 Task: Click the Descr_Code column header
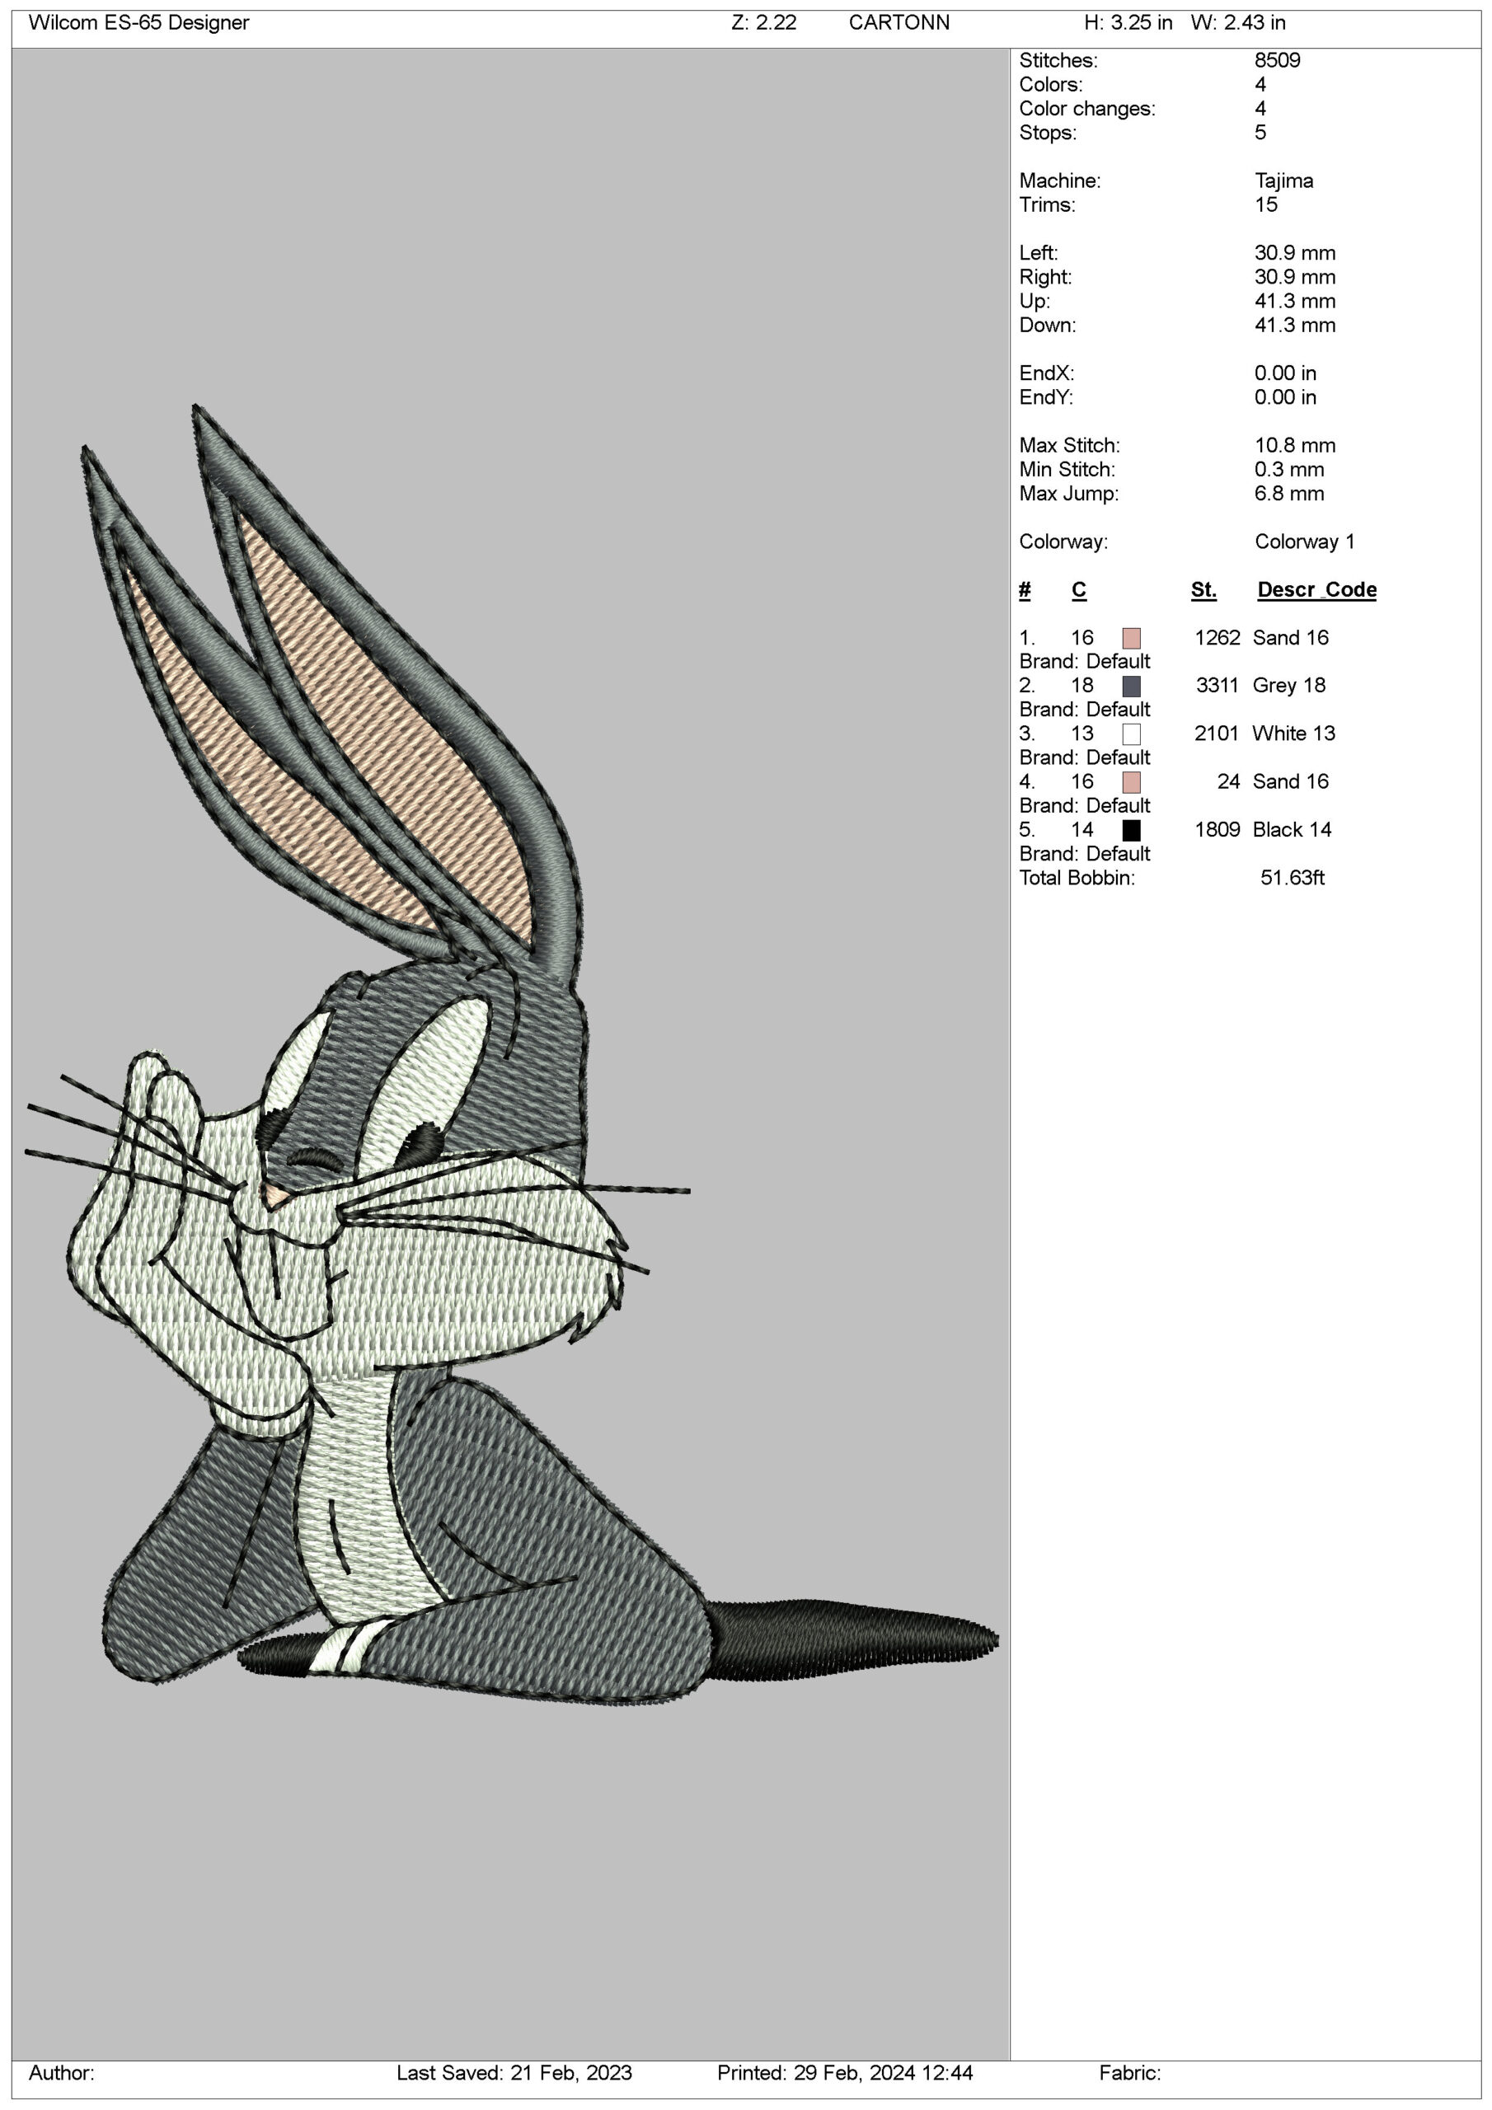1316,590
